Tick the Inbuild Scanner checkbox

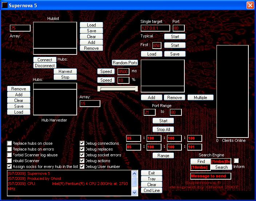click(9, 161)
